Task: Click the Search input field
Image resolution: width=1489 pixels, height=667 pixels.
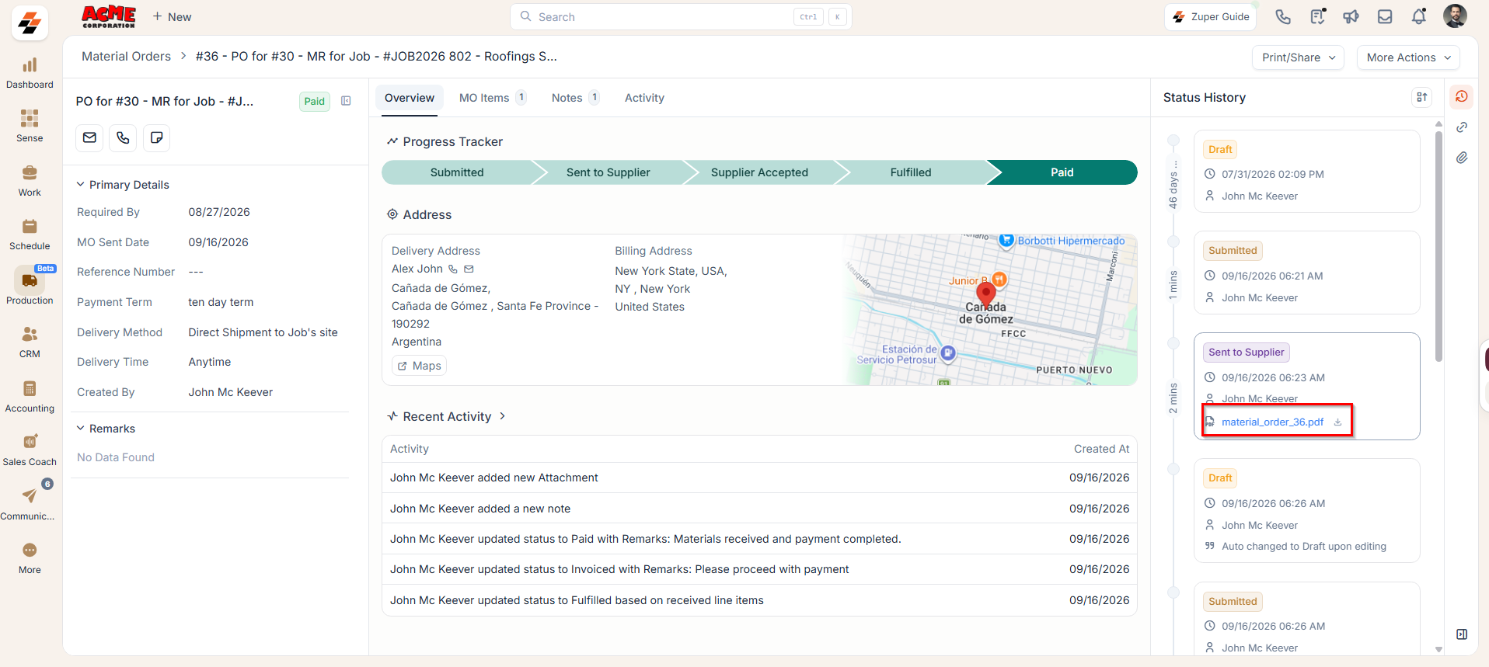Action: pos(681,17)
